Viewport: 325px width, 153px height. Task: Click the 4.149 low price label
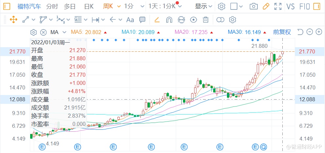[52, 143]
